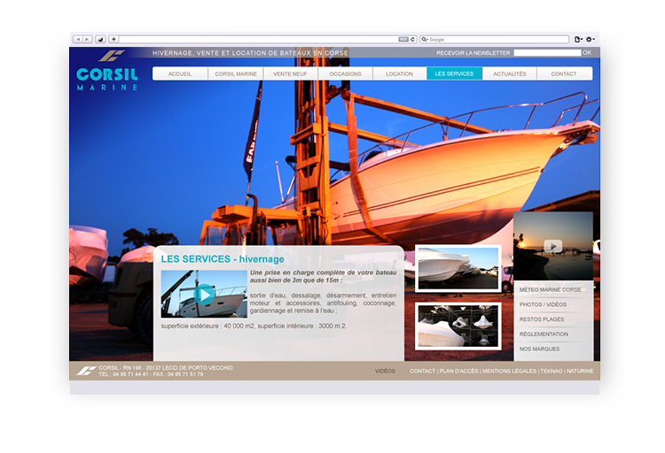The image size is (665, 453).
Task: Click the Corsil Marine logo
Action: 107,73
